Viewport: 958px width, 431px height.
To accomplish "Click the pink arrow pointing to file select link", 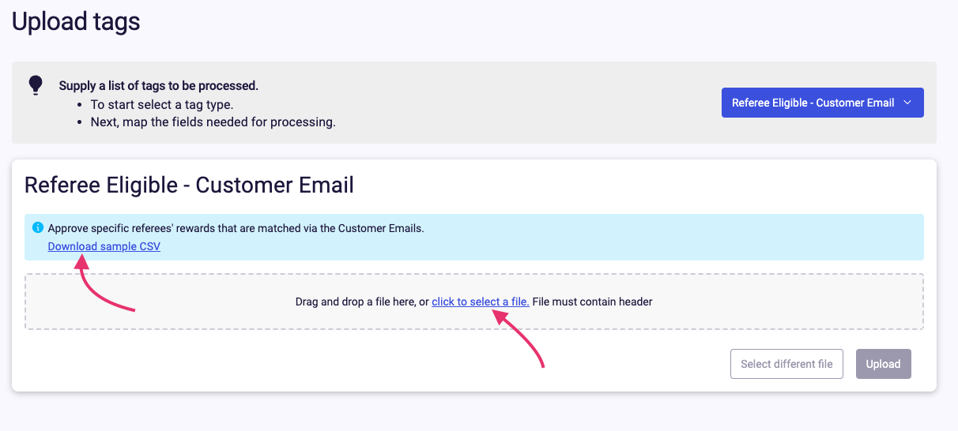I will 519,338.
